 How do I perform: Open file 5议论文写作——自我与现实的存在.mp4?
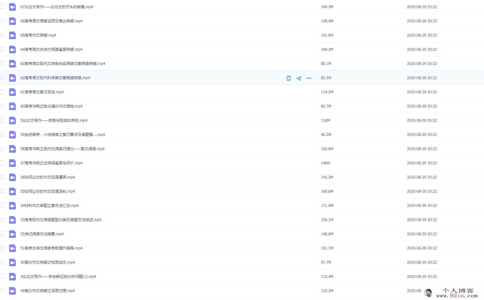point(54,121)
